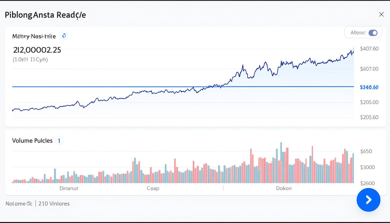Select the highlighted $540.60 price label
390x223 pixels.
pos(369,87)
